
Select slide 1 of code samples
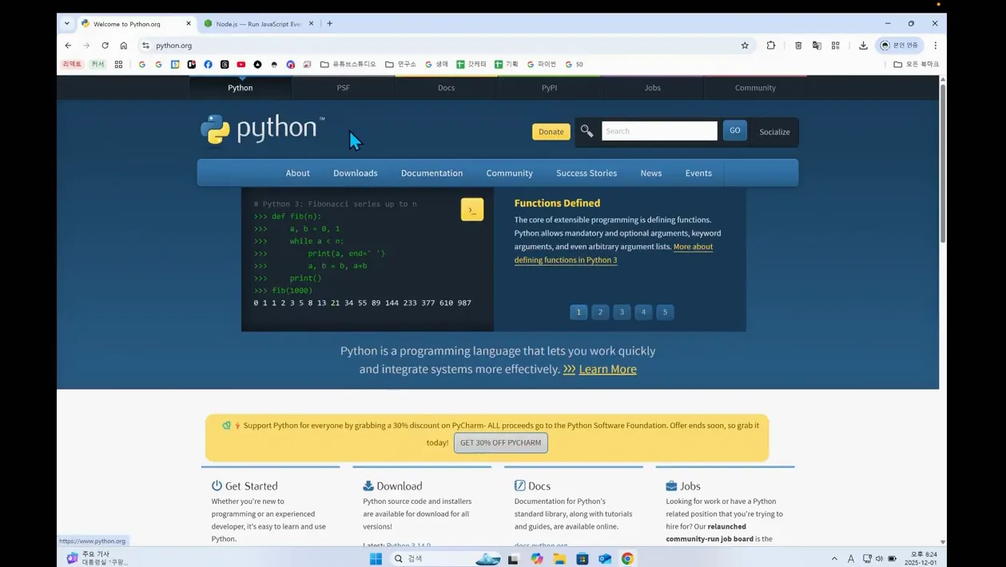[x=579, y=312]
